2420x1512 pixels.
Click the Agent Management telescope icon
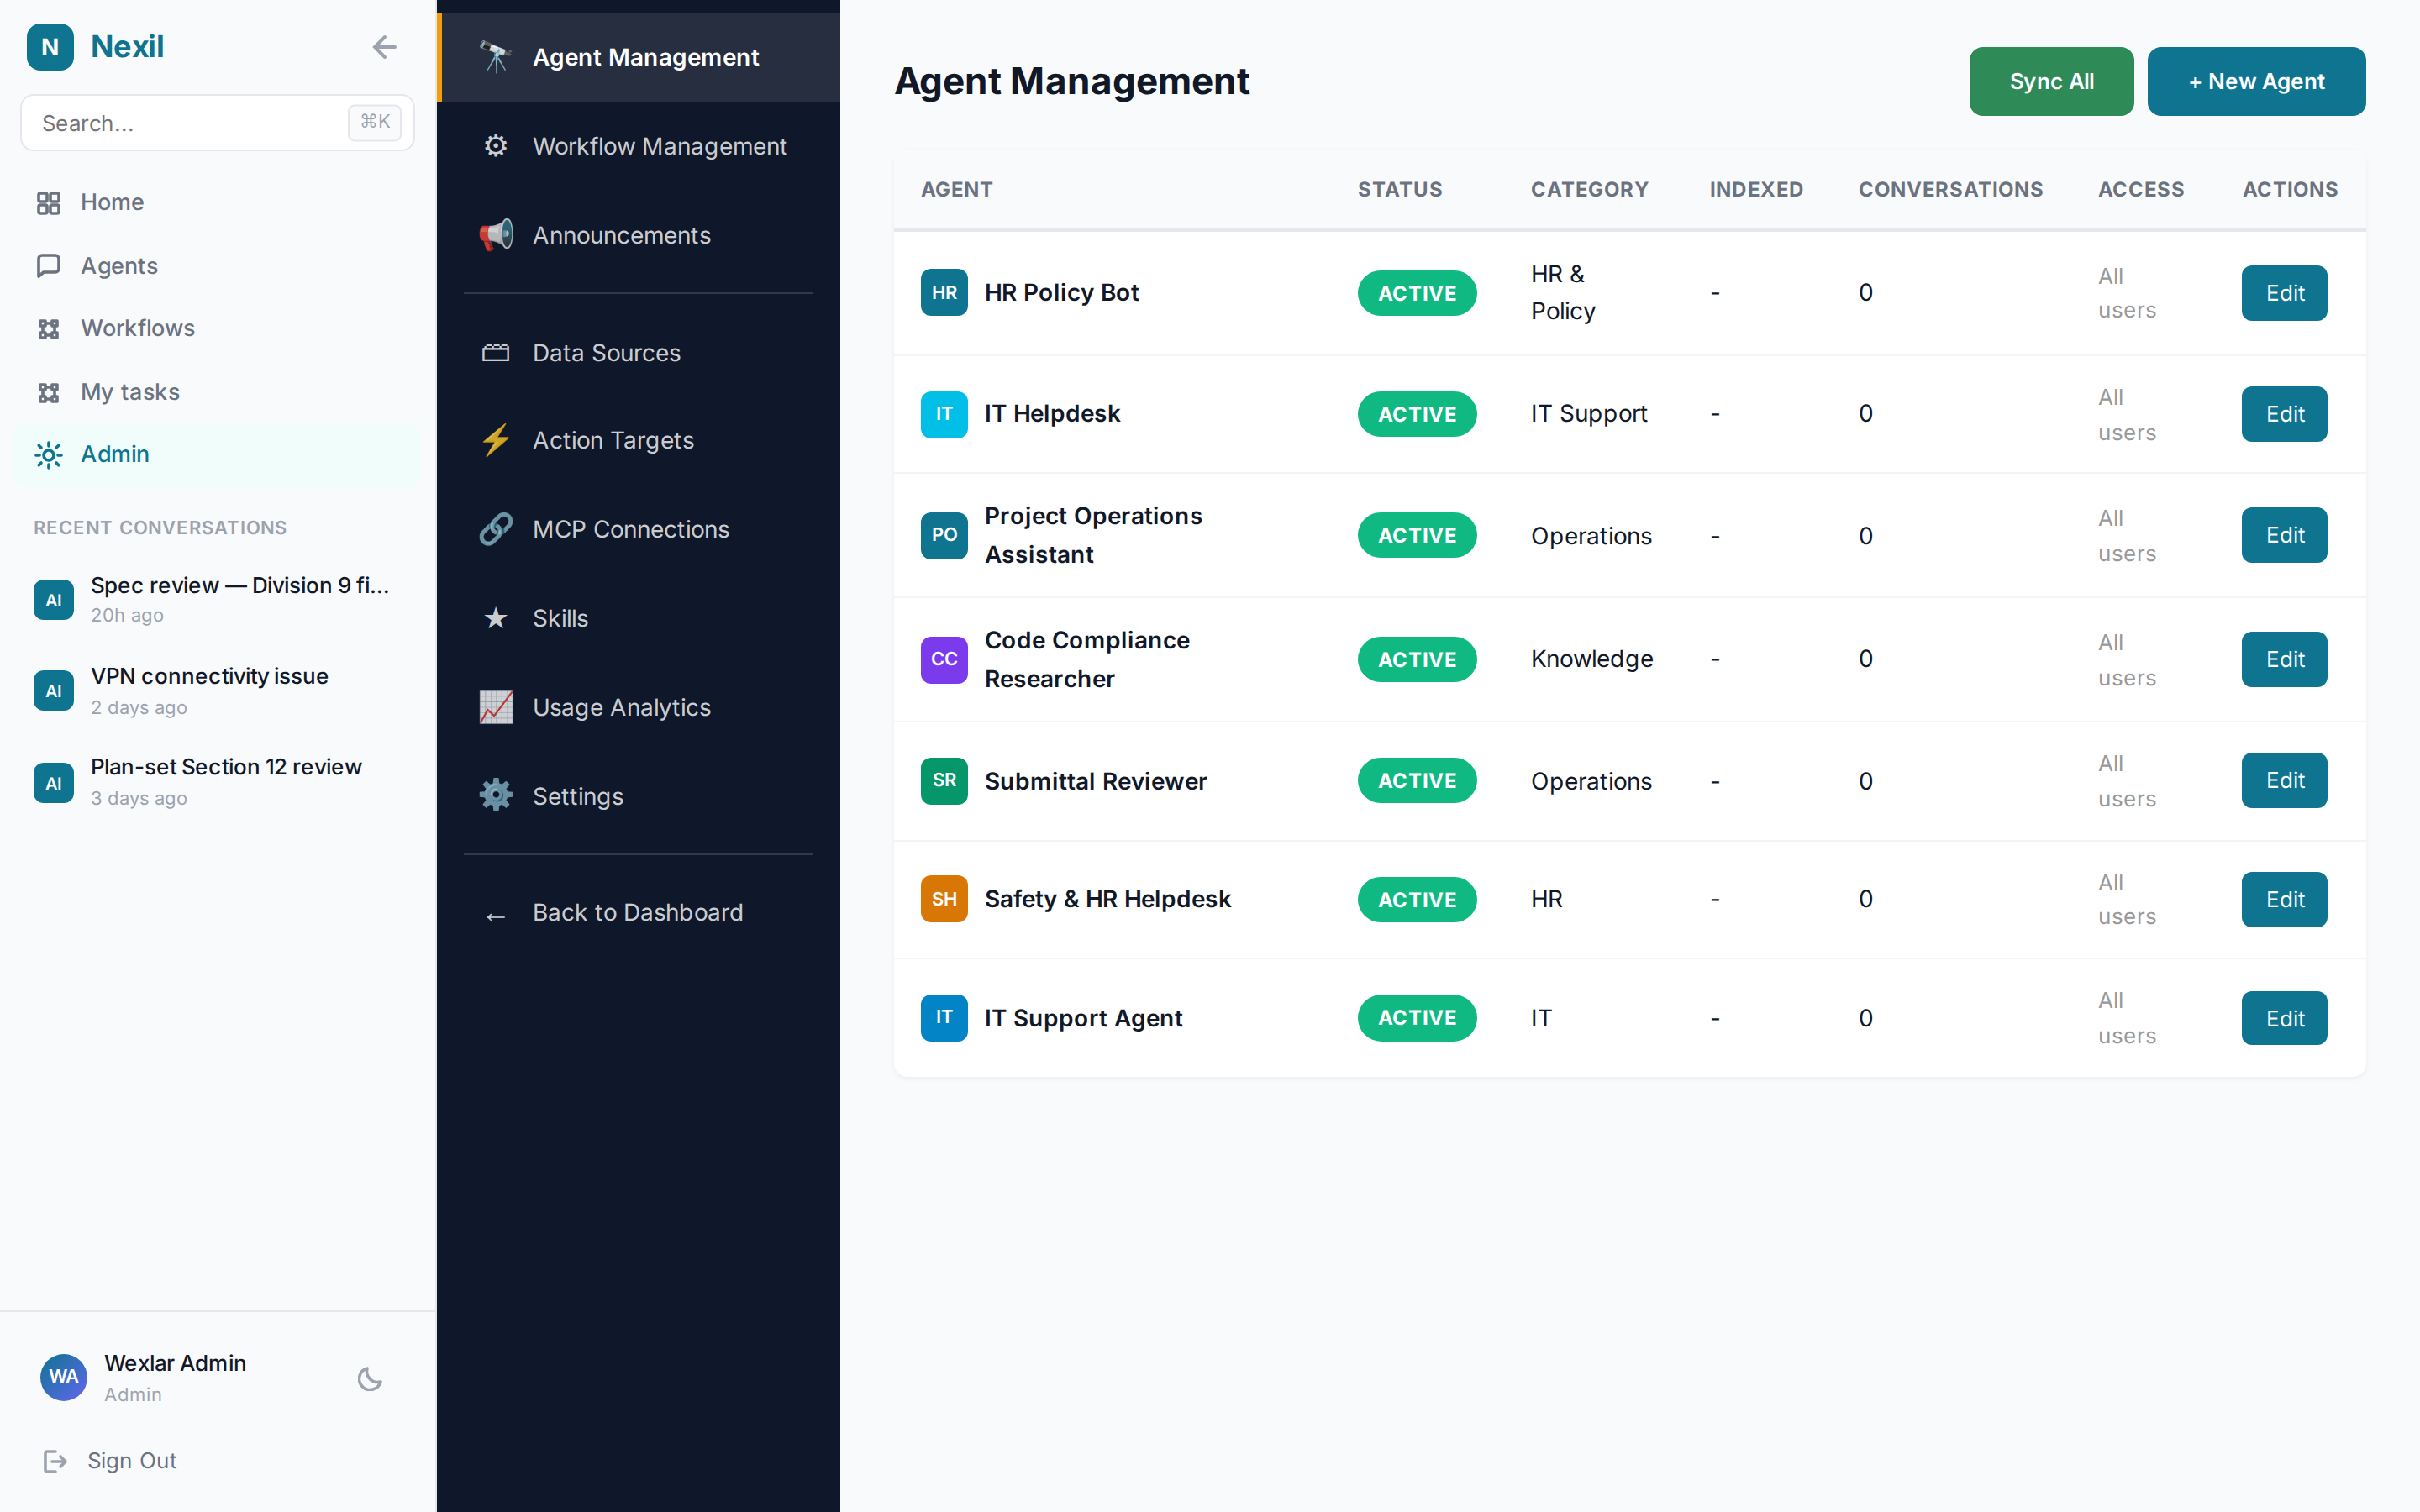[x=496, y=57]
